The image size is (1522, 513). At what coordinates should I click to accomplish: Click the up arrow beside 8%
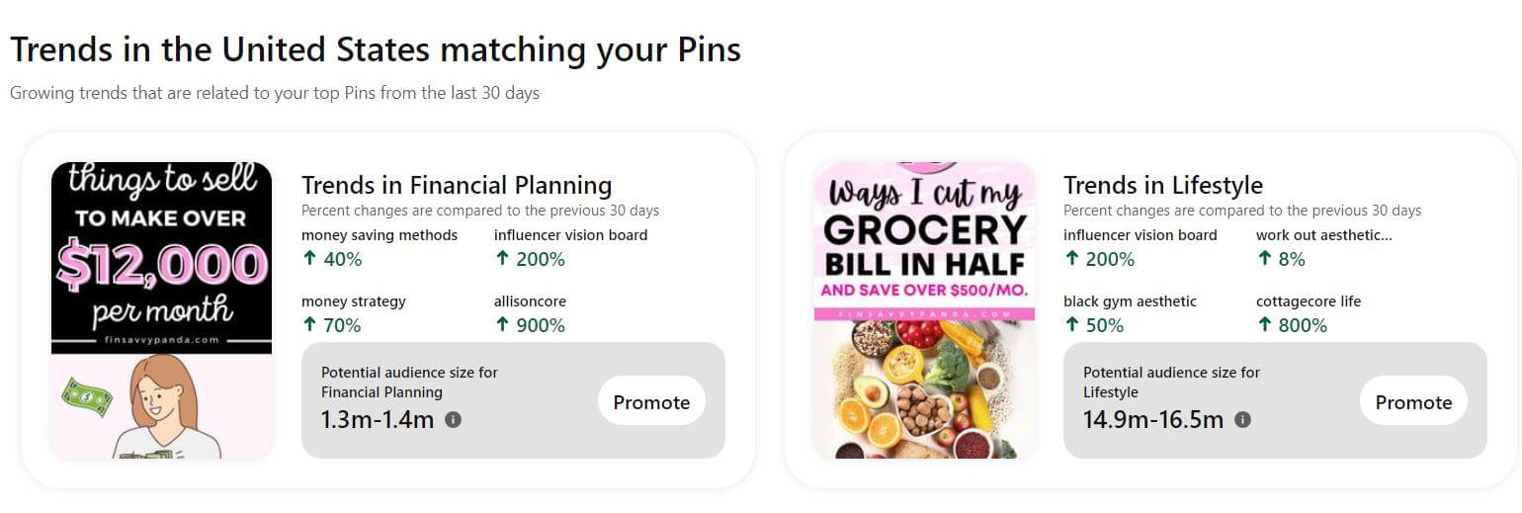[x=1264, y=259]
